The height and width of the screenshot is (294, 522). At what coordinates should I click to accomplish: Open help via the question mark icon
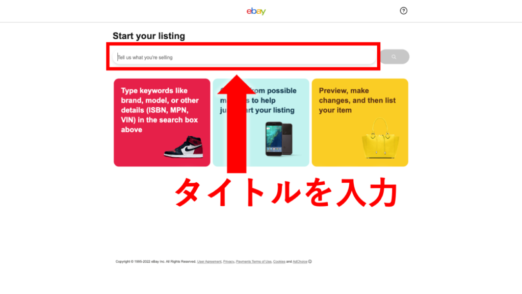pyautogui.click(x=404, y=11)
